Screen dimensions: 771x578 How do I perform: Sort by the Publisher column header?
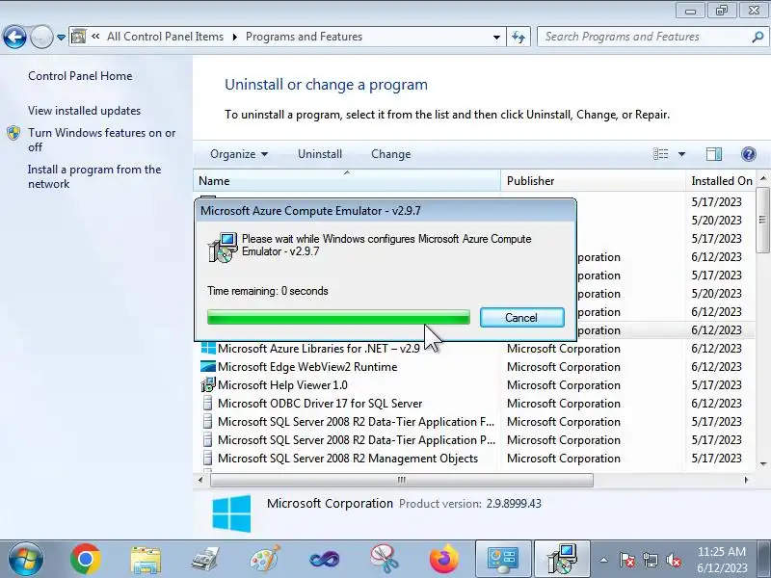(593, 181)
